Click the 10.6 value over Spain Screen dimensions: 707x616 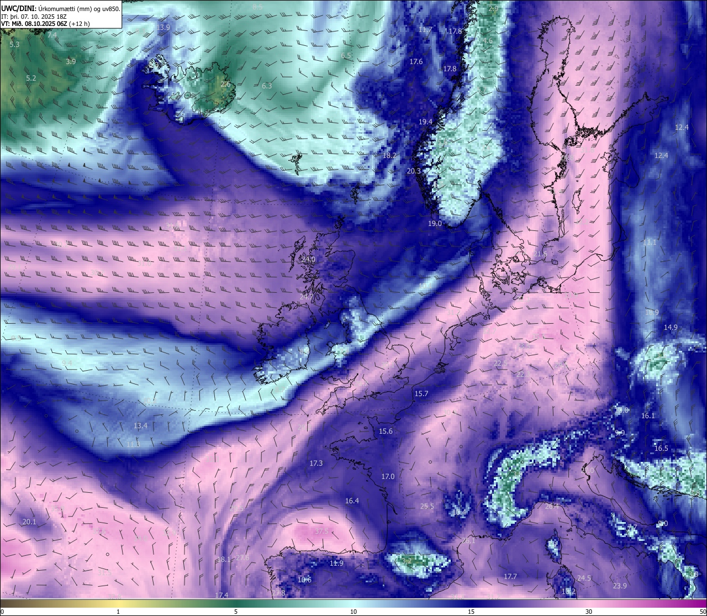pos(304,580)
